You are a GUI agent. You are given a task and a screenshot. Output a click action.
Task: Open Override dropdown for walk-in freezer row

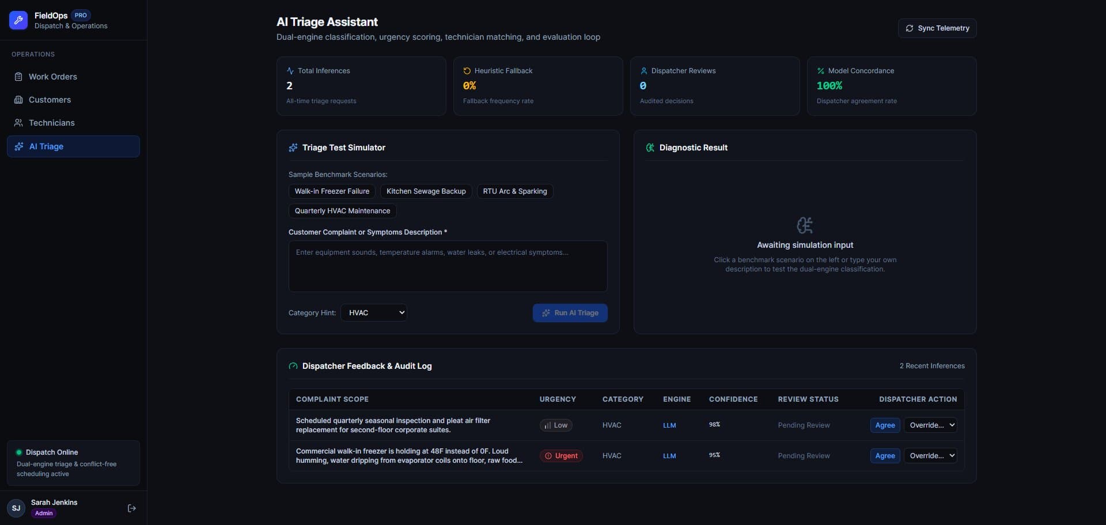coord(930,456)
